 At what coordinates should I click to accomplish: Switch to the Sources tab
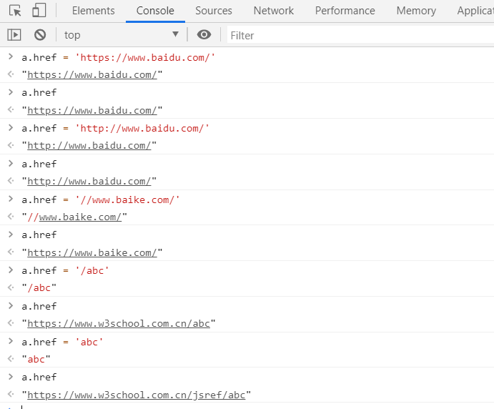tap(213, 11)
